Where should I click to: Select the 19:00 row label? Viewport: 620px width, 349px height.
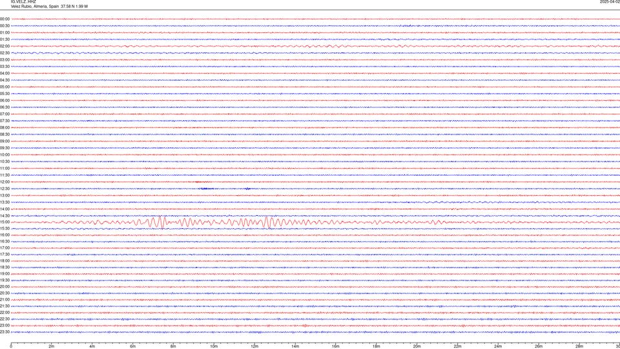coord(5,274)
